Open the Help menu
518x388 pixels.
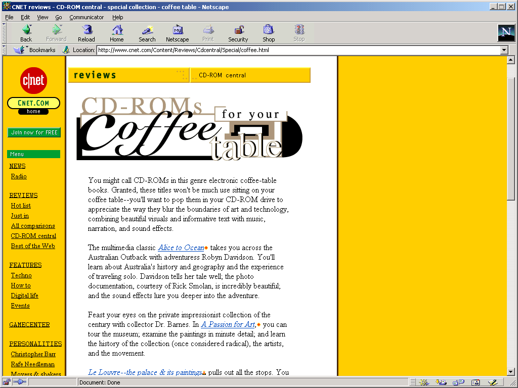[x=117, y=17]
